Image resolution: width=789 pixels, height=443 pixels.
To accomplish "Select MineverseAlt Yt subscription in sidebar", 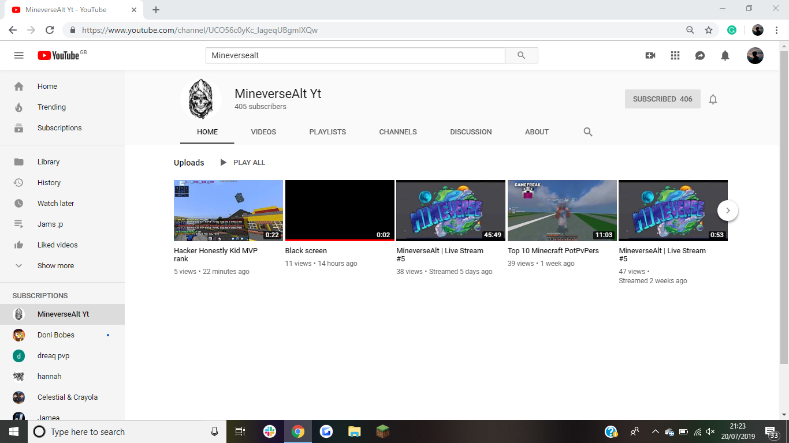I will coord(62,314).
